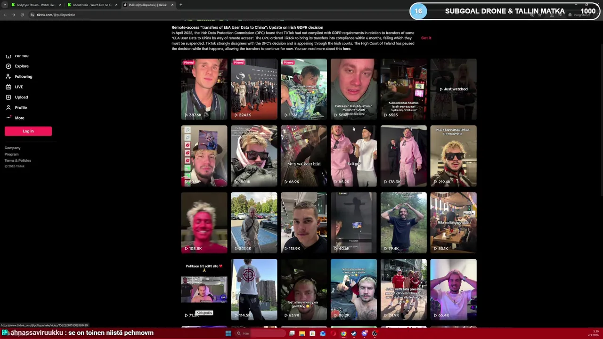Click the red Log in button

point(28,131)
